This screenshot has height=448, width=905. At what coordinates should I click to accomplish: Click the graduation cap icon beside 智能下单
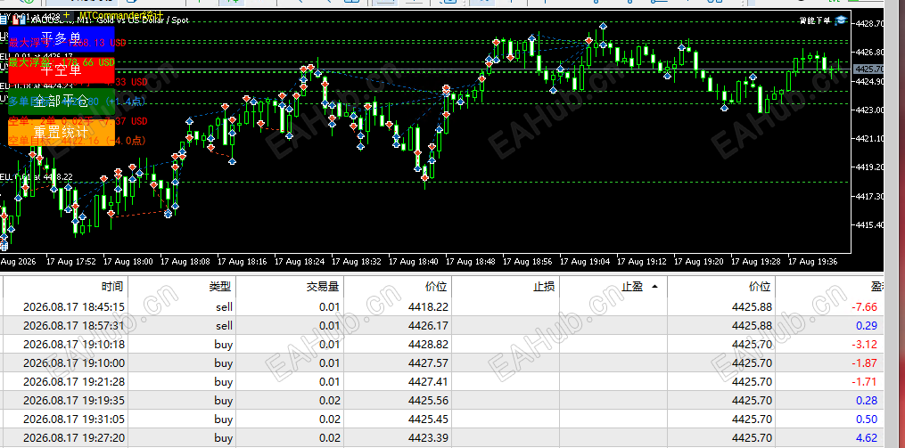coord(840,20)
